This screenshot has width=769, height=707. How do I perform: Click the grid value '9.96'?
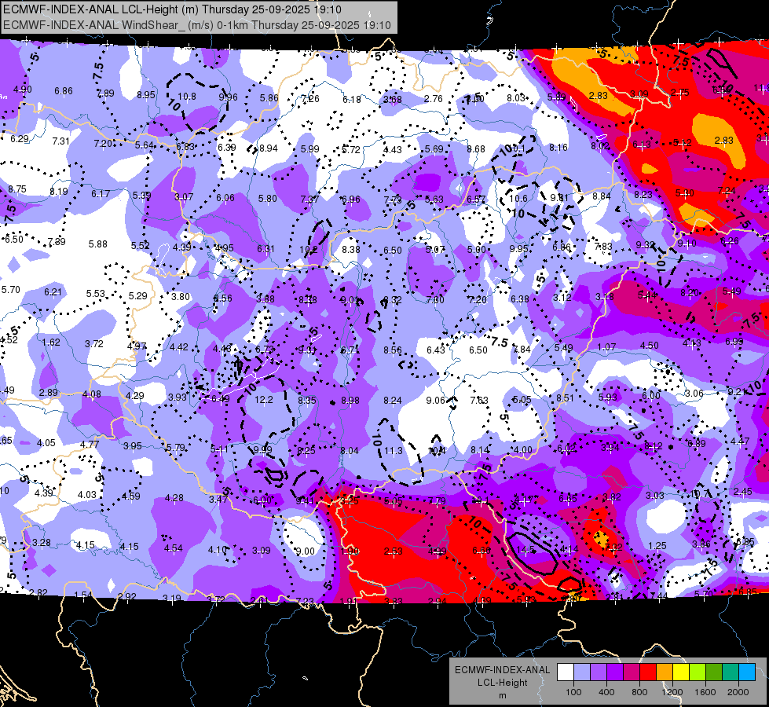pyautogui.click(x=228, y=97)
